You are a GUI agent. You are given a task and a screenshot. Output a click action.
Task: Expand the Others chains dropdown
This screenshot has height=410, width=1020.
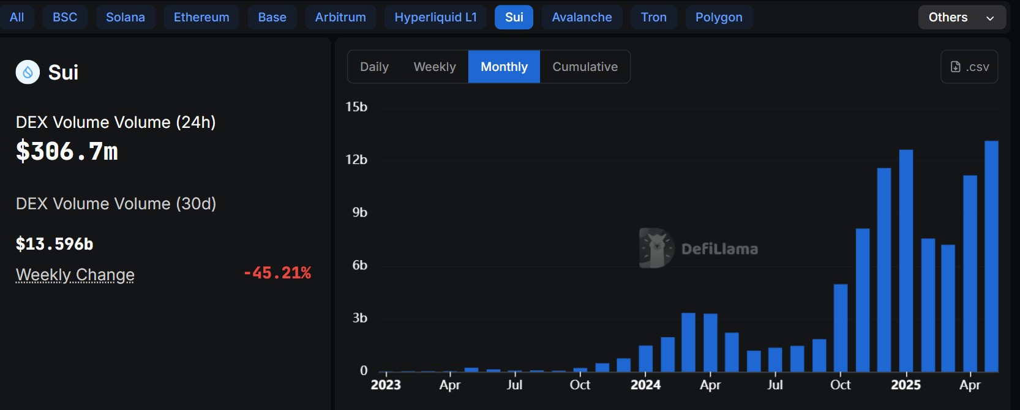point(961,17)
